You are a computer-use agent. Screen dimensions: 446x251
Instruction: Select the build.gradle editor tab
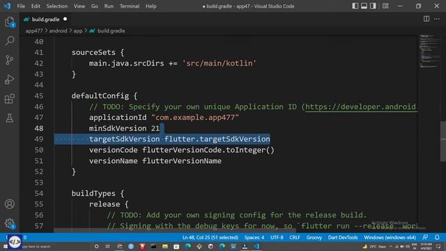pyautogui.click(x=45, y=20)
